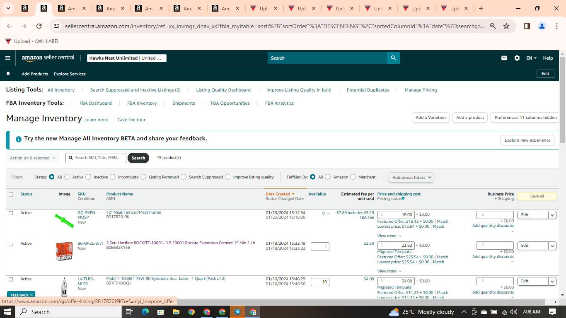This screenshot has height=318, width=566.
Task: Open Search Suppressed and Inactive Listings (5)
Action: [135, 90]
